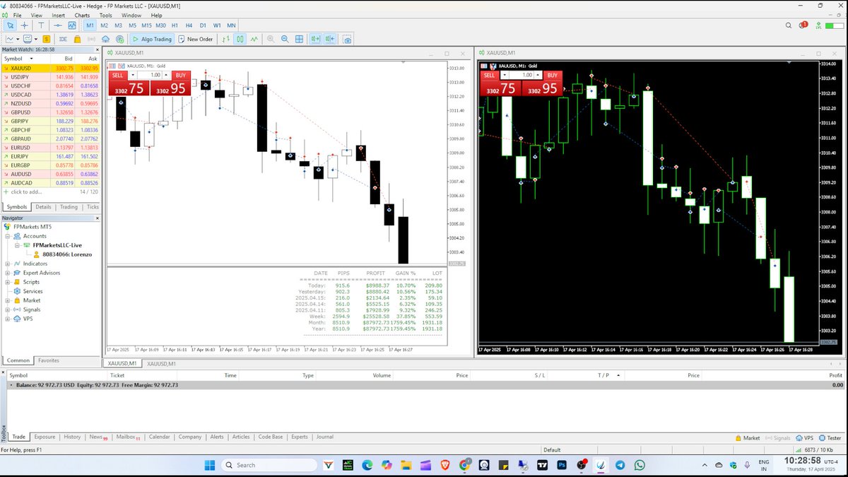Screen dimensions: 848x477
Task: Expand the Indicators tree node
Action: (x=7, y=264)
